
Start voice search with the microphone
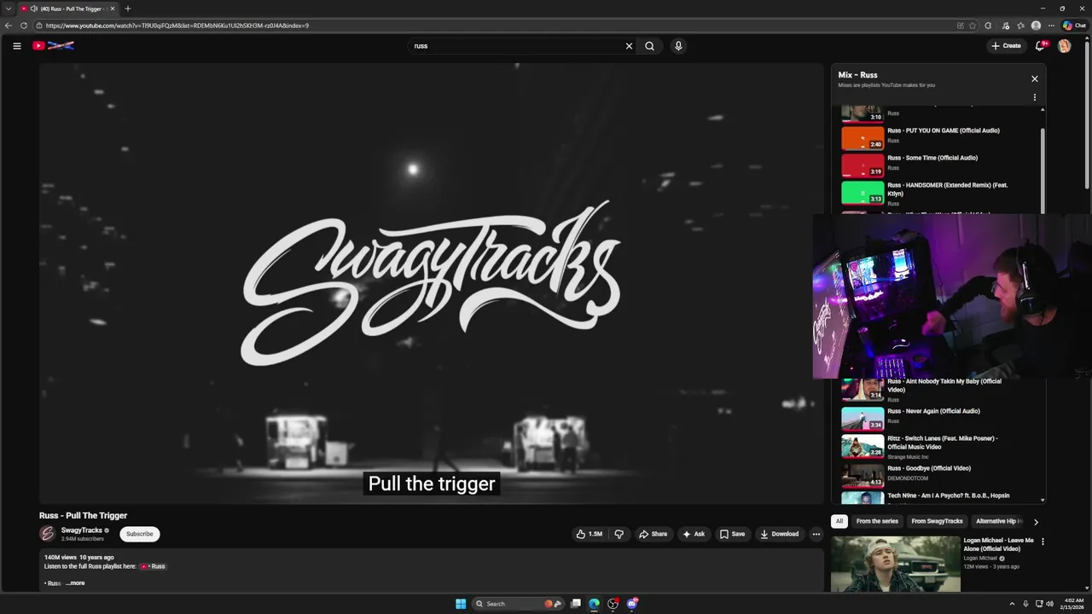(678, 46)
